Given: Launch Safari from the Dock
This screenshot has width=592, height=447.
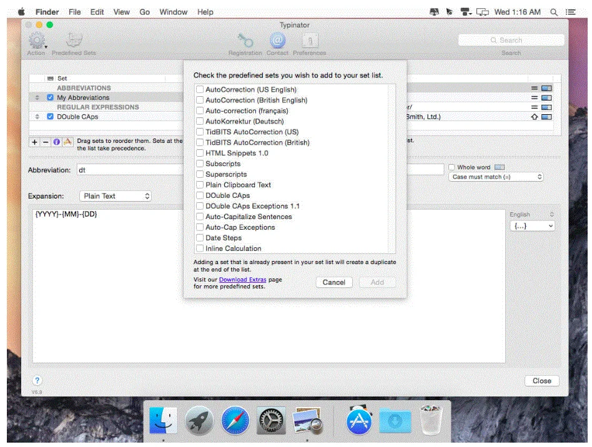Looking at the screenshot, I should [235, 420].
